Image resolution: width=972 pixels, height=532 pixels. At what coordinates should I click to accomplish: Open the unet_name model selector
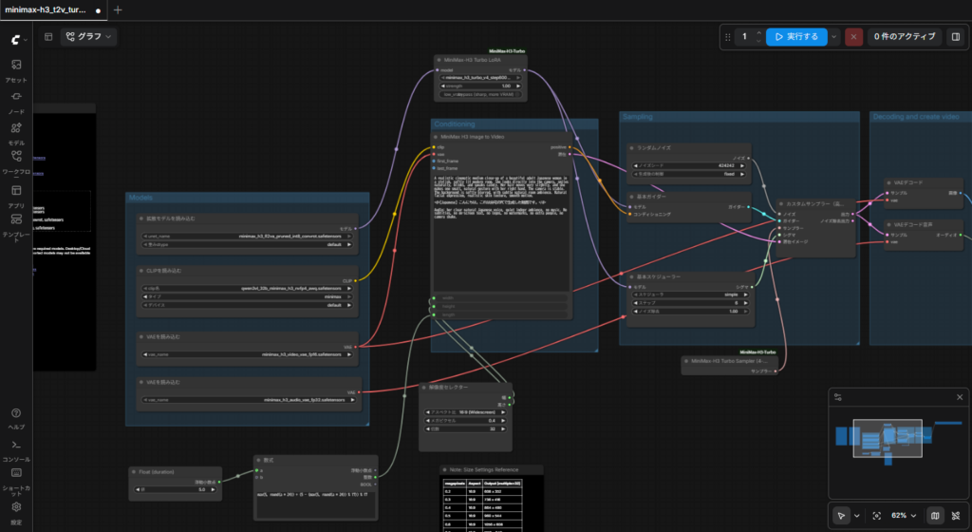[x=247, y=237]
